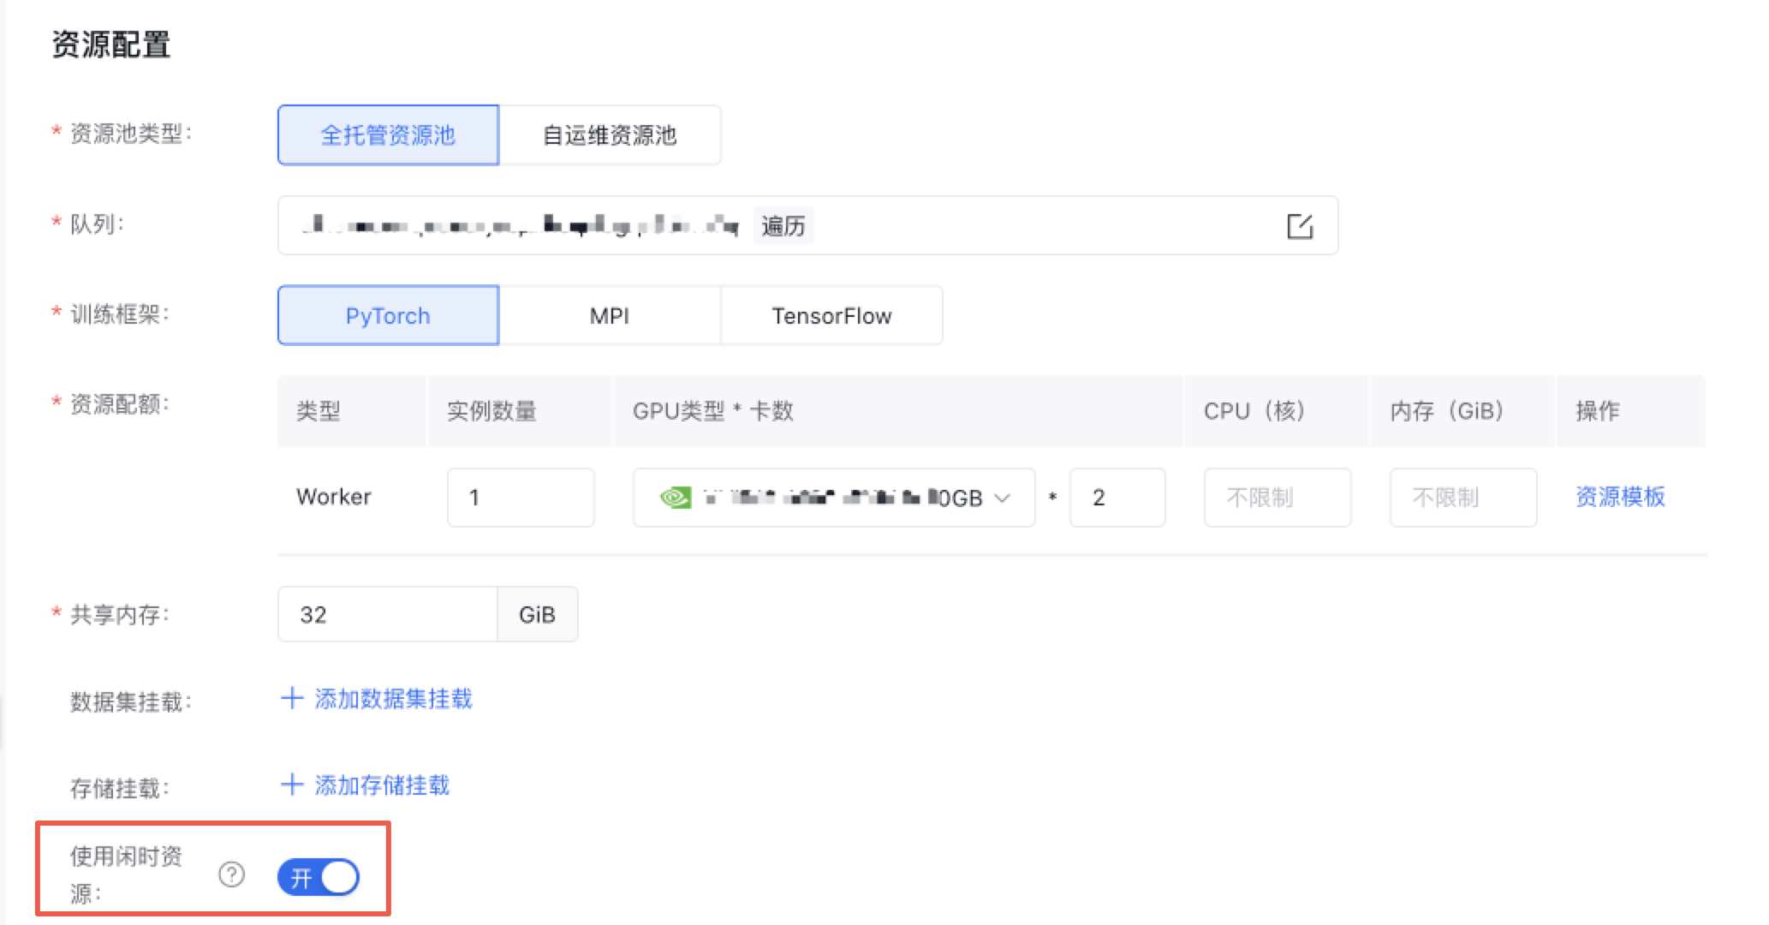1769x925 pixels.
Task: Choose PyTorch training framework
Action: (388, 316)
